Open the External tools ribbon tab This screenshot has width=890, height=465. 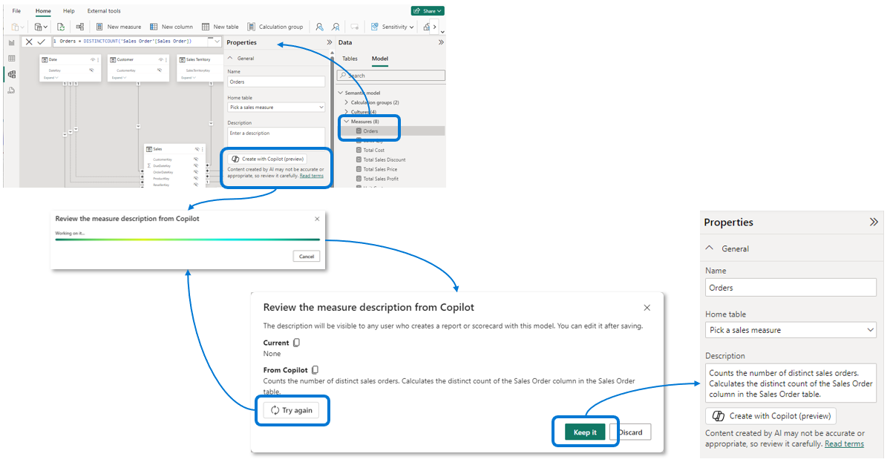point(103,10)
